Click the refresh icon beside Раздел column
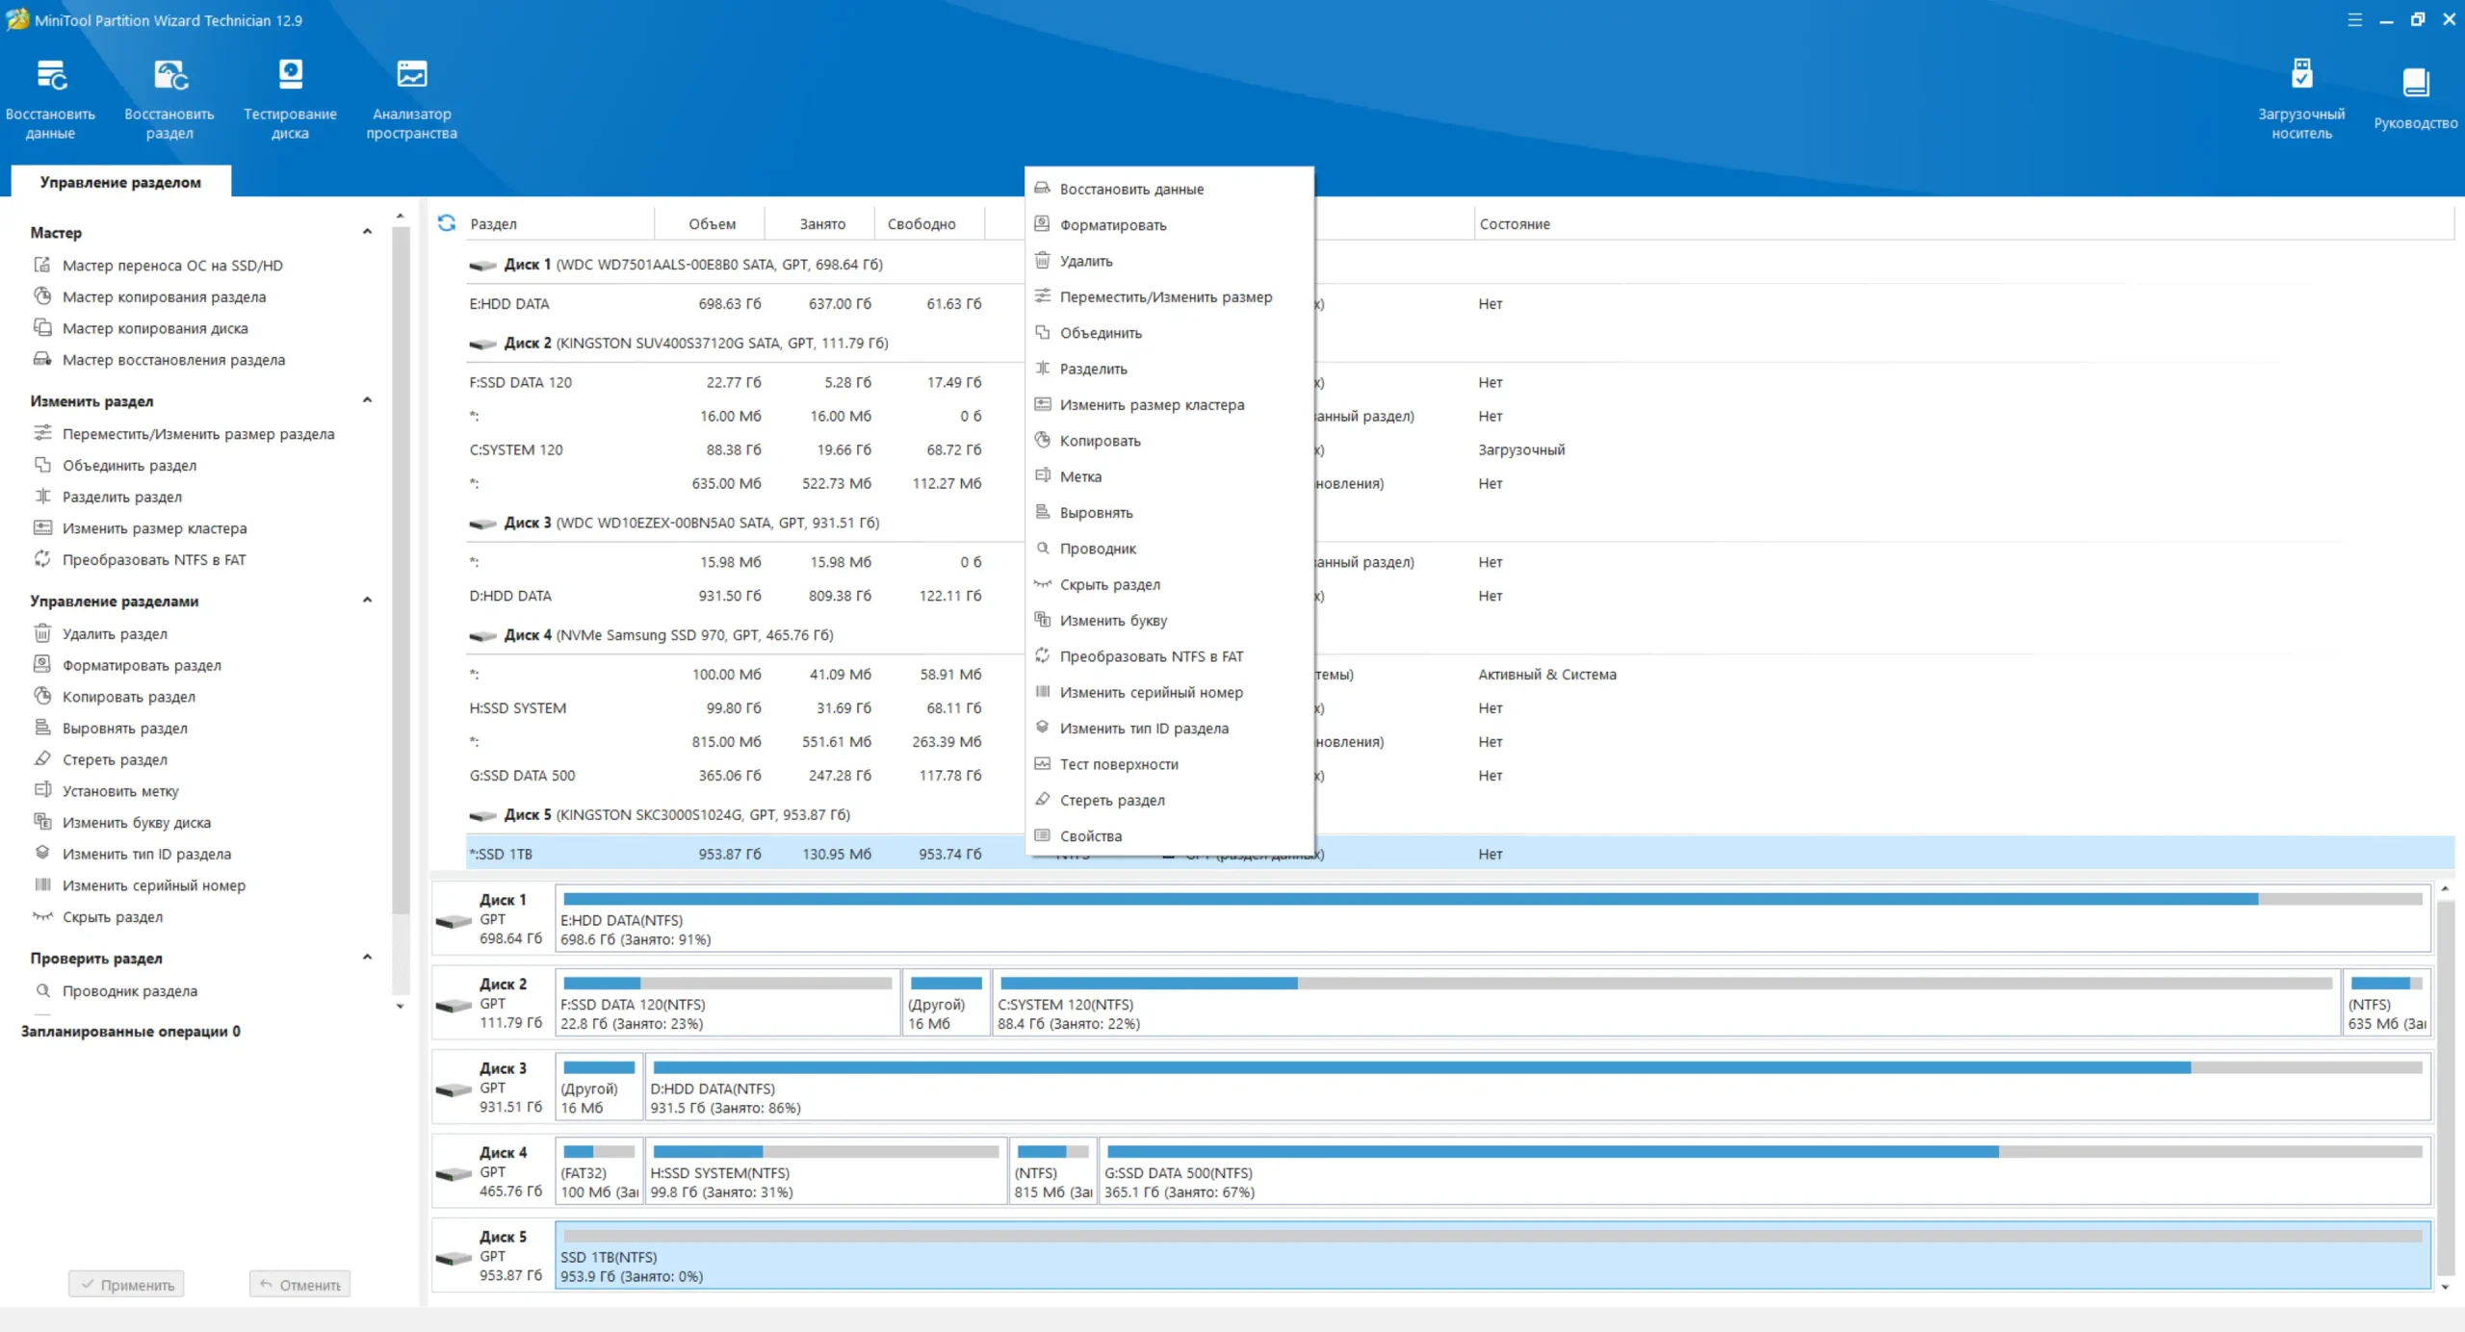The height and width of the screenshot is (1332, 2465). tap(447, 223)
